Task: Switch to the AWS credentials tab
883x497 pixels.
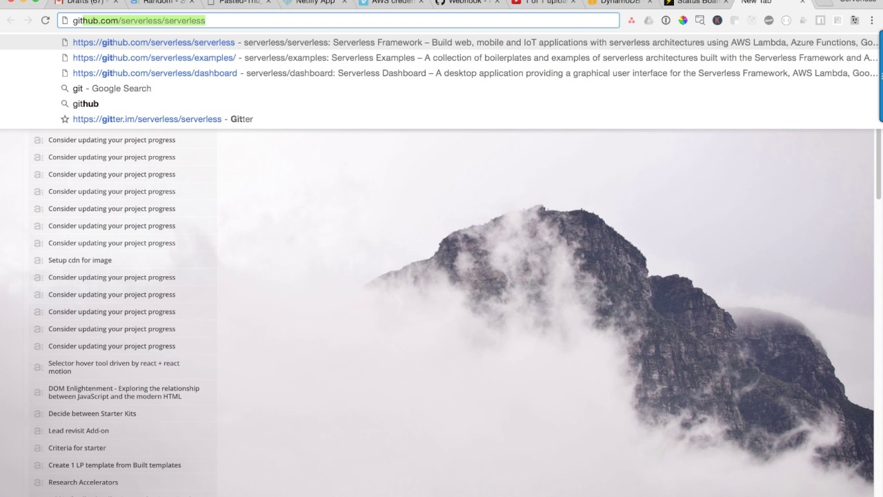Action: [x=390, y=3]
